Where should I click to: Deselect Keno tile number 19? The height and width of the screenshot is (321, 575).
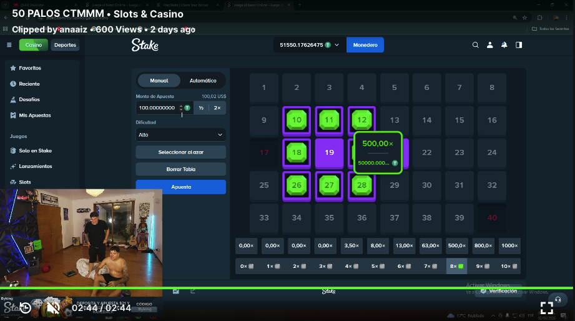[x=329, y=152]
